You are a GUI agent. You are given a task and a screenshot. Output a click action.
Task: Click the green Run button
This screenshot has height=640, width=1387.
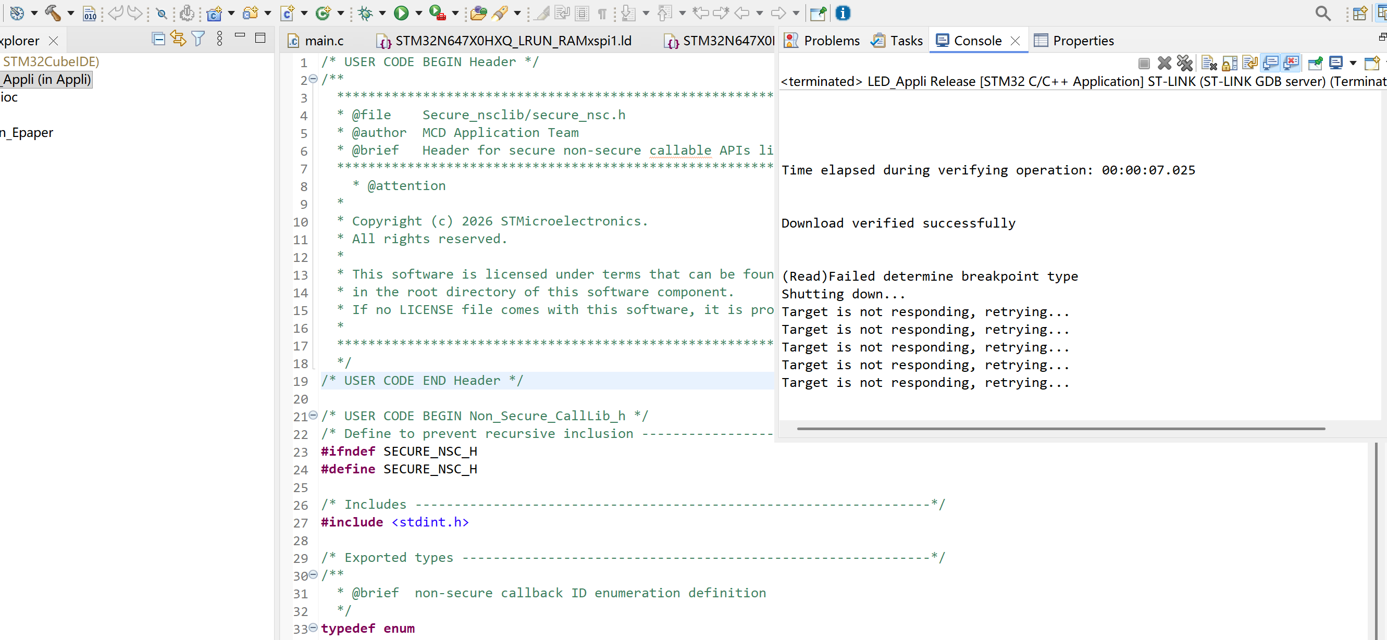pyautogui.click(x=401, y=13)
